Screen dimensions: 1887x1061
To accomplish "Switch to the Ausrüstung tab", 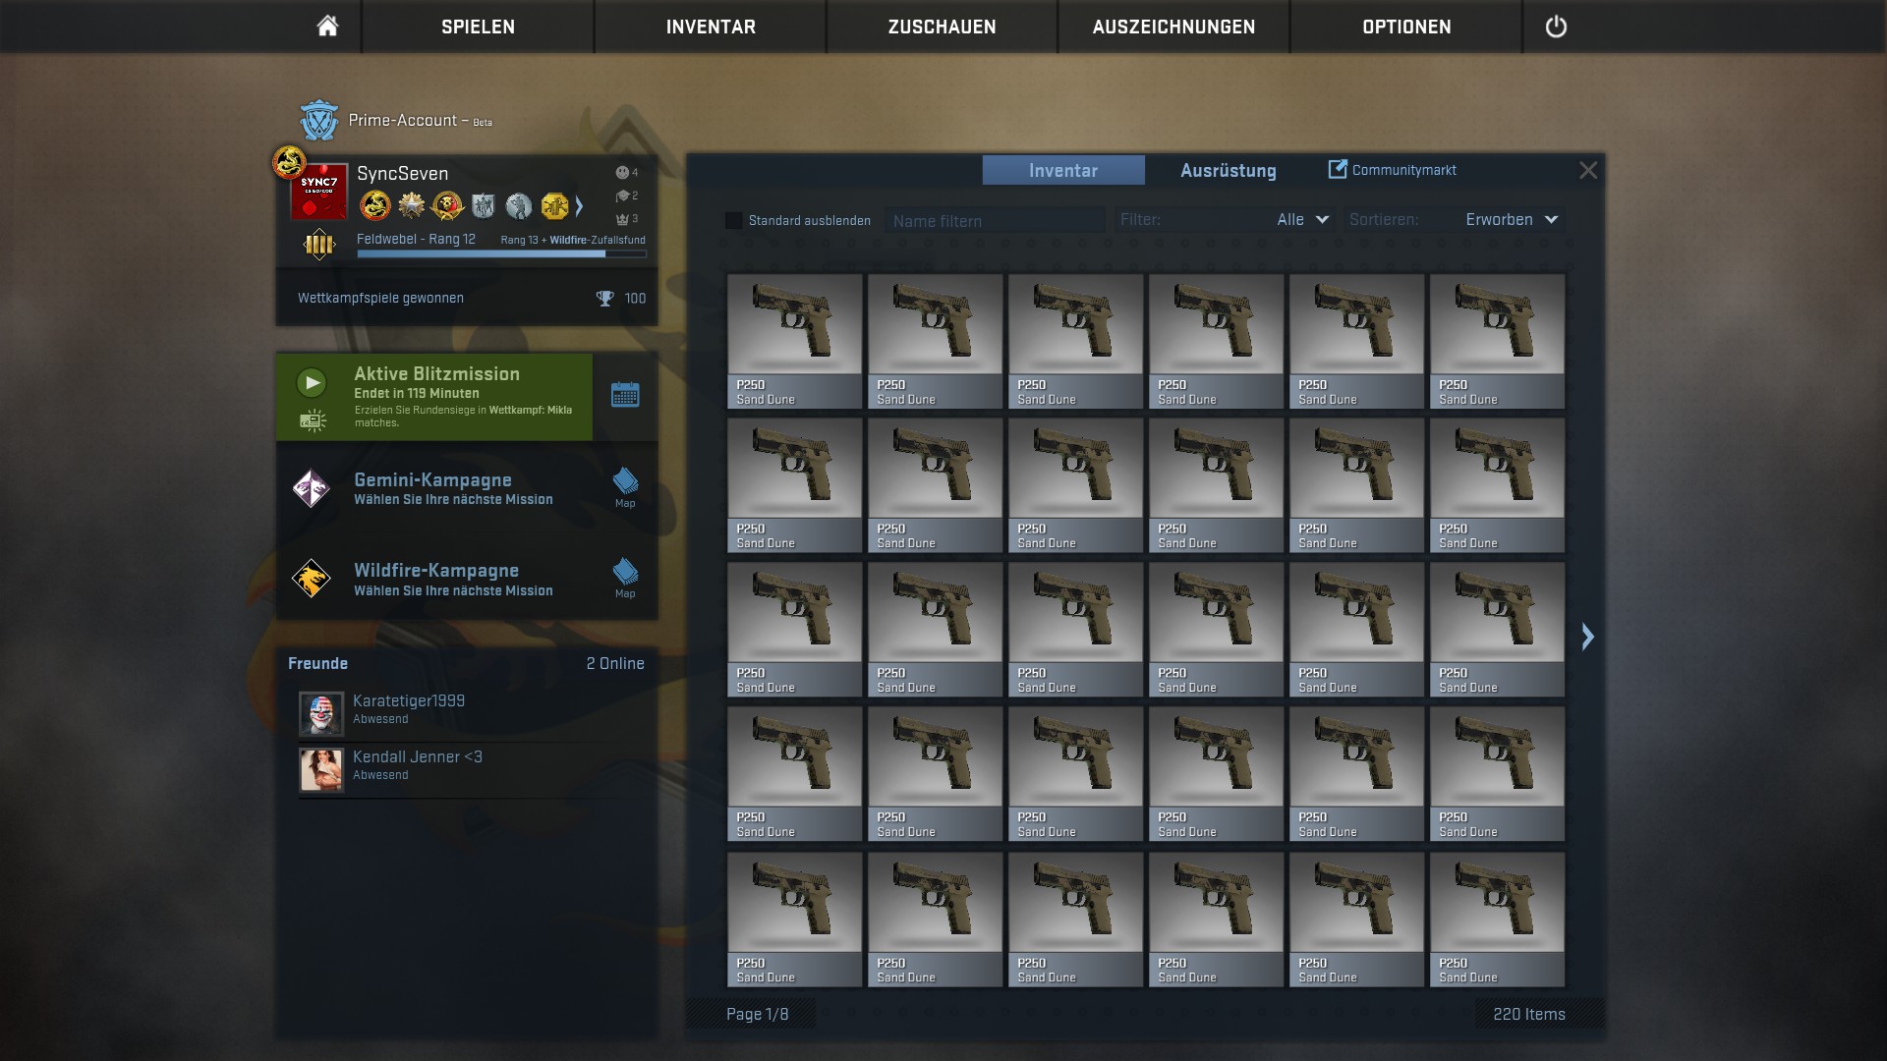I will (x=1228, y=171).
